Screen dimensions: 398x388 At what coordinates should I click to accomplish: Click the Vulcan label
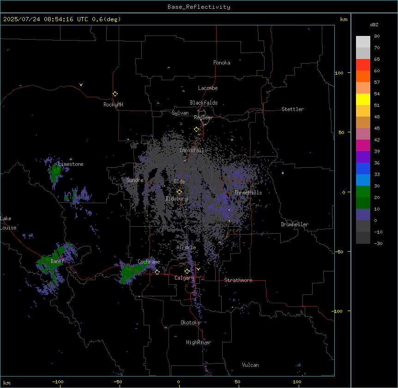251,365
